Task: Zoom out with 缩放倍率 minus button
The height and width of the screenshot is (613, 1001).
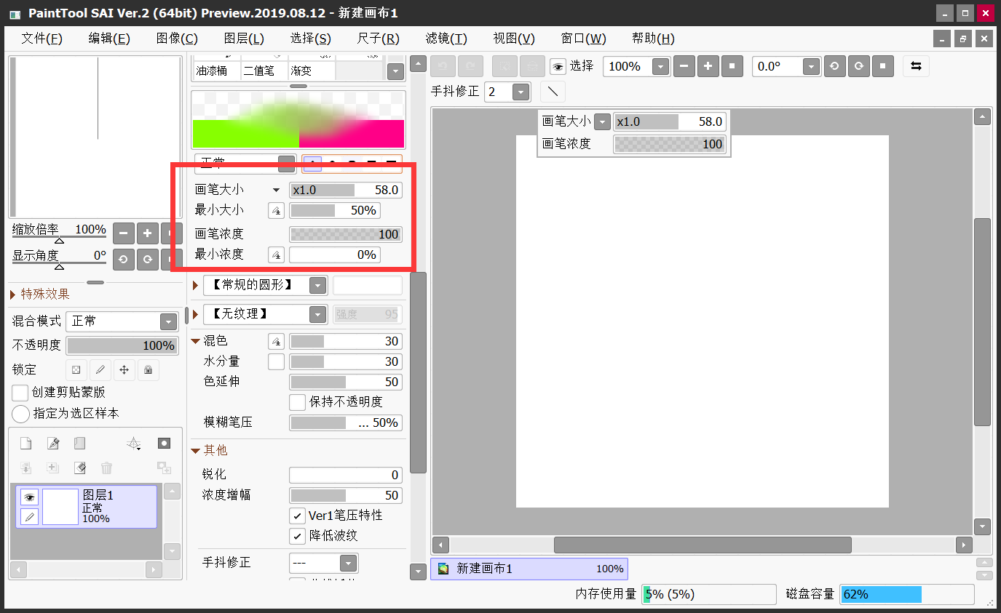Action: pyautogui.click(x=123, y=234)
